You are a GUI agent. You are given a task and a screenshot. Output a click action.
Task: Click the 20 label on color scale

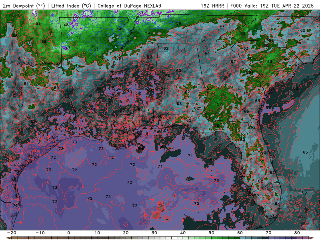(x=126, y=233)
